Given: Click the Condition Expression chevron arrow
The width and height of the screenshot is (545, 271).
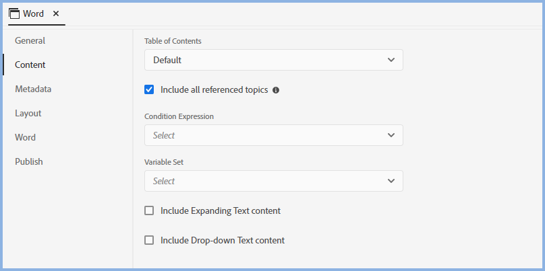Looking at the screenshot, I should [391, 135].
